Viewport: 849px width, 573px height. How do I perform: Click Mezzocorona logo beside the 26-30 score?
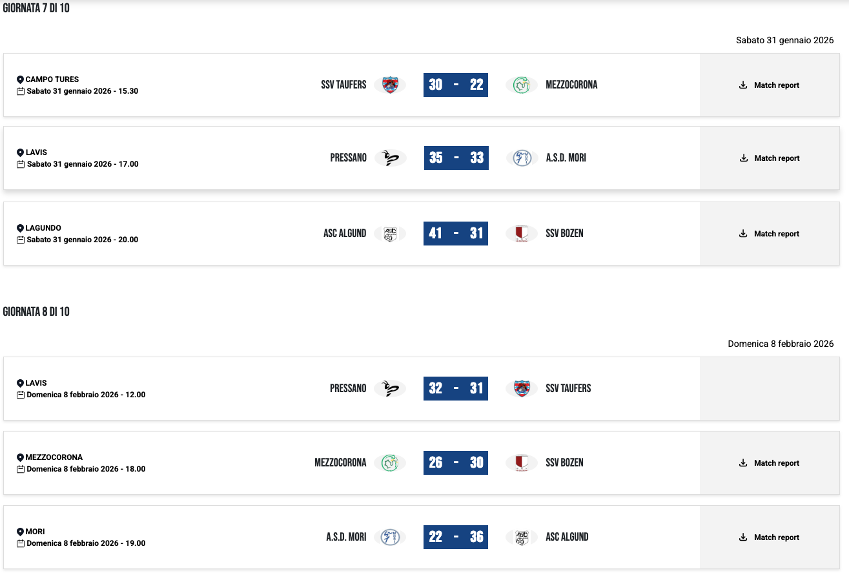[x=390, y=463]
